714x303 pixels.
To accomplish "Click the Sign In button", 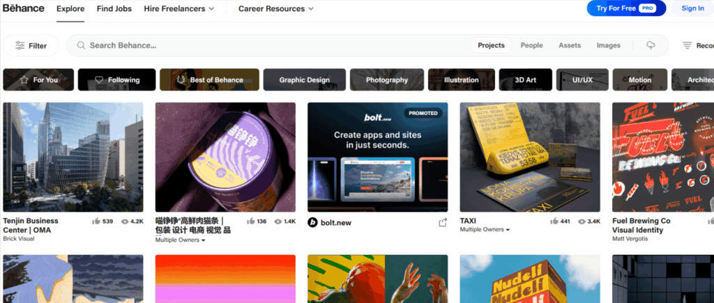I will pyautogui.click(x=692, y=8).
